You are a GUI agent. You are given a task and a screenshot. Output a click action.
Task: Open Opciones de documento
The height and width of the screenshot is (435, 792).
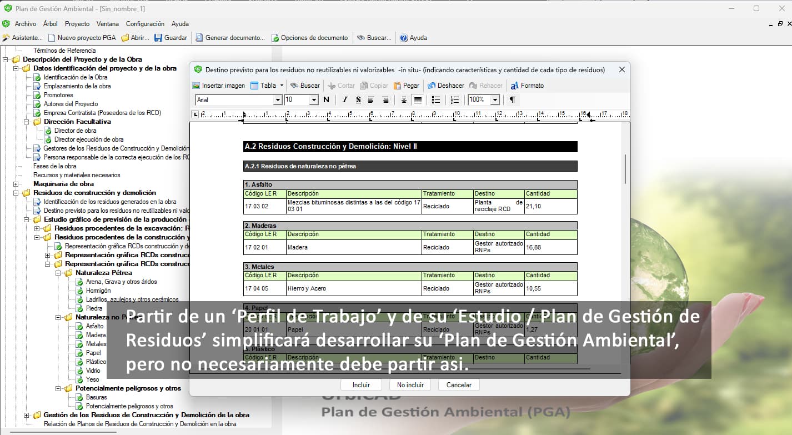click(x=309, y=38)
